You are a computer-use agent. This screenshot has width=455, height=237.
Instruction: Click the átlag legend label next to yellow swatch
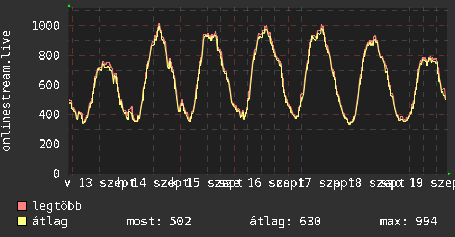(50, 222)
